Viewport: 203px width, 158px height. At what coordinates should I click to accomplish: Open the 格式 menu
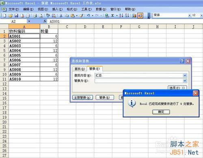pos(72,9)
